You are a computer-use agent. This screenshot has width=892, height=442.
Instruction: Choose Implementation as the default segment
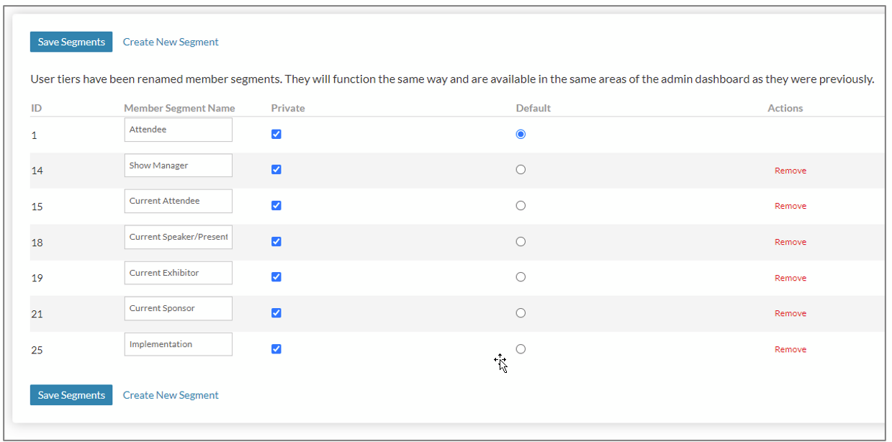point(521,349)
